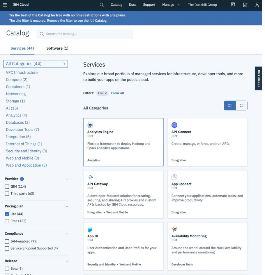Click the App ID icon

(x=90, y=229)
